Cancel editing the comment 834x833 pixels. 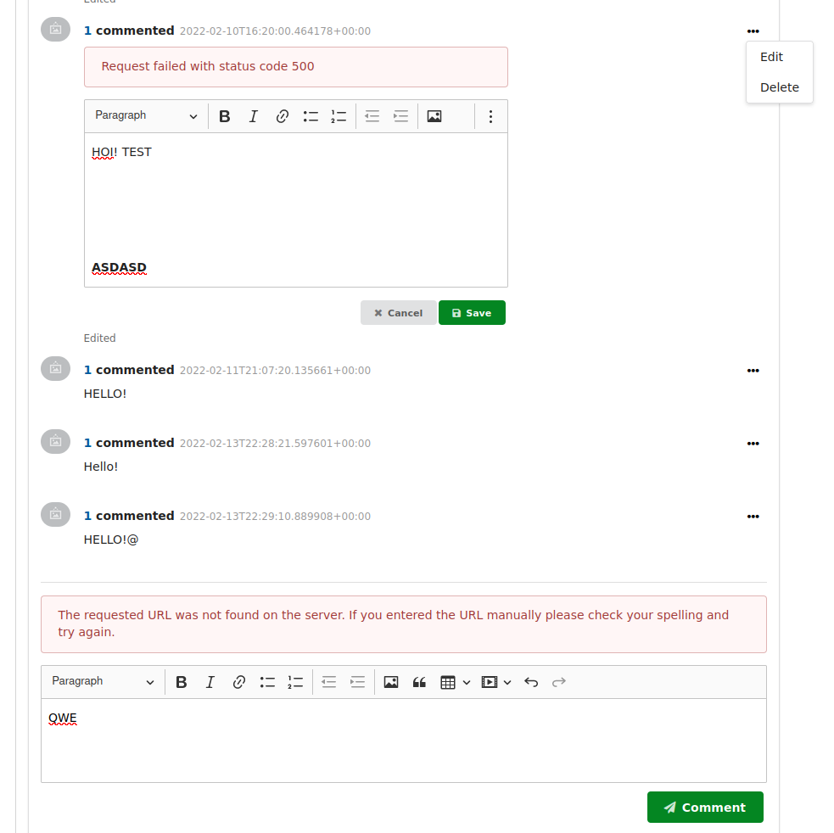click(398, 312)
